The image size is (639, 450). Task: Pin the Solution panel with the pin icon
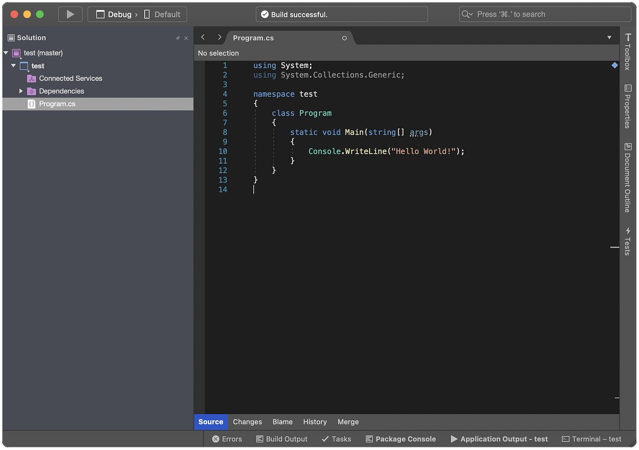178,38
